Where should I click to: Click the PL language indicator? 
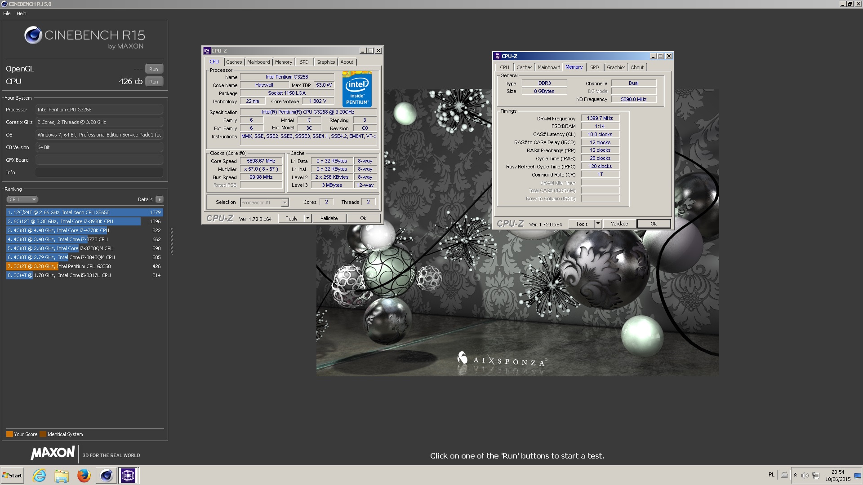[x=771, y=475]
